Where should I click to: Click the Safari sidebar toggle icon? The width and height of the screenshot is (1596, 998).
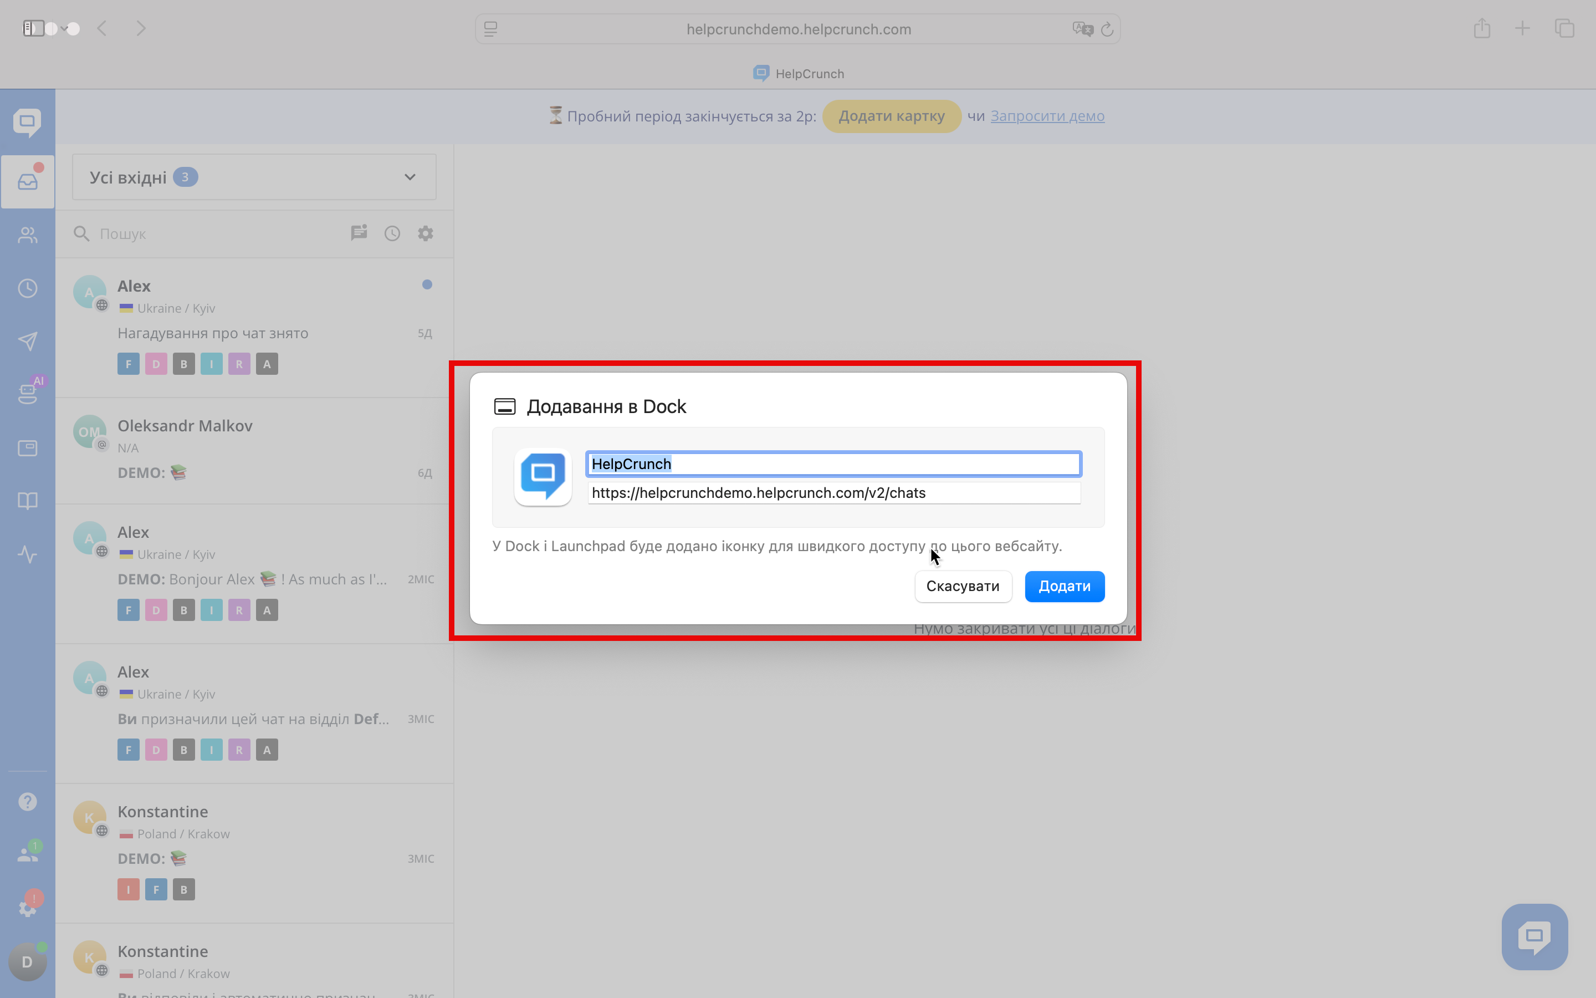(x=34, y=28)
